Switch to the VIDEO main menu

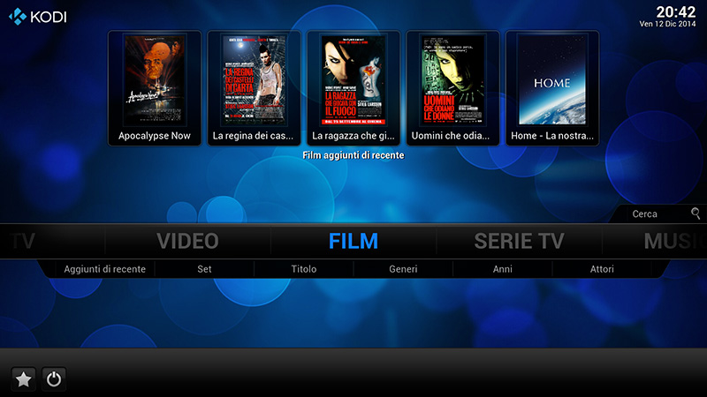[x=187, y=241]
